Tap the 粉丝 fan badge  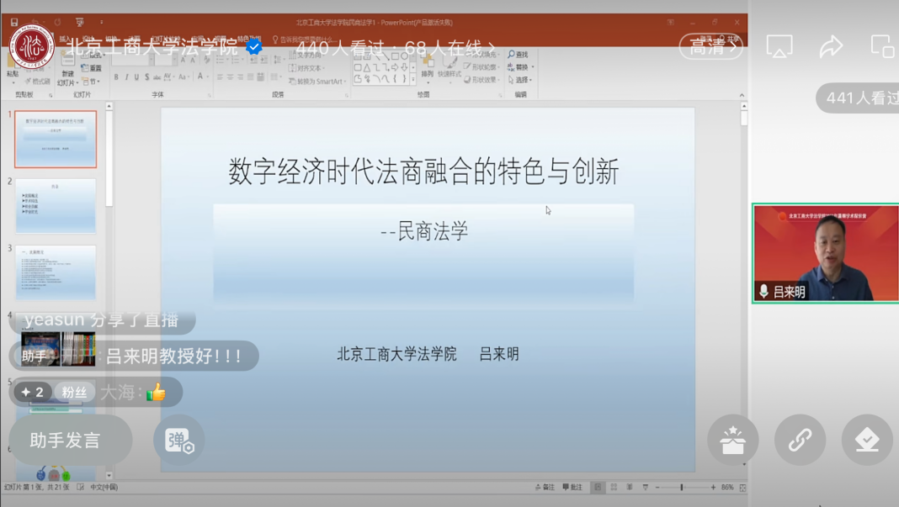[x=74, y=392]
